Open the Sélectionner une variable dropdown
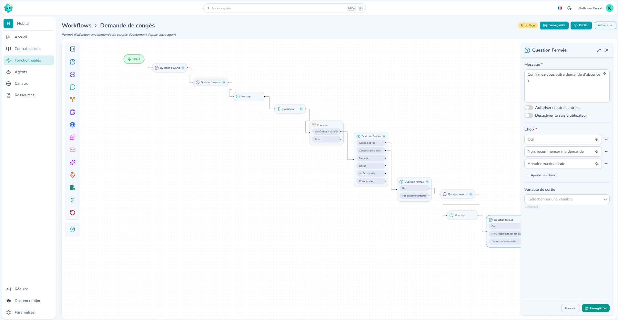The width and height of the screenshot is (618, 320). (x=567, y=199)
